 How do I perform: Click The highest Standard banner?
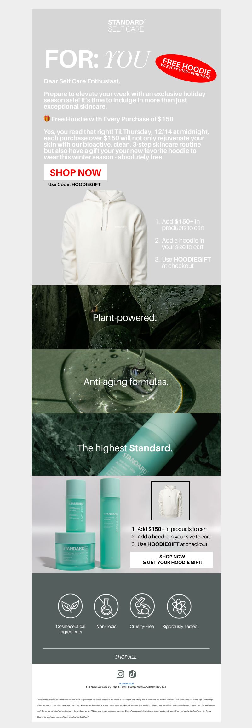pos(126,444)
